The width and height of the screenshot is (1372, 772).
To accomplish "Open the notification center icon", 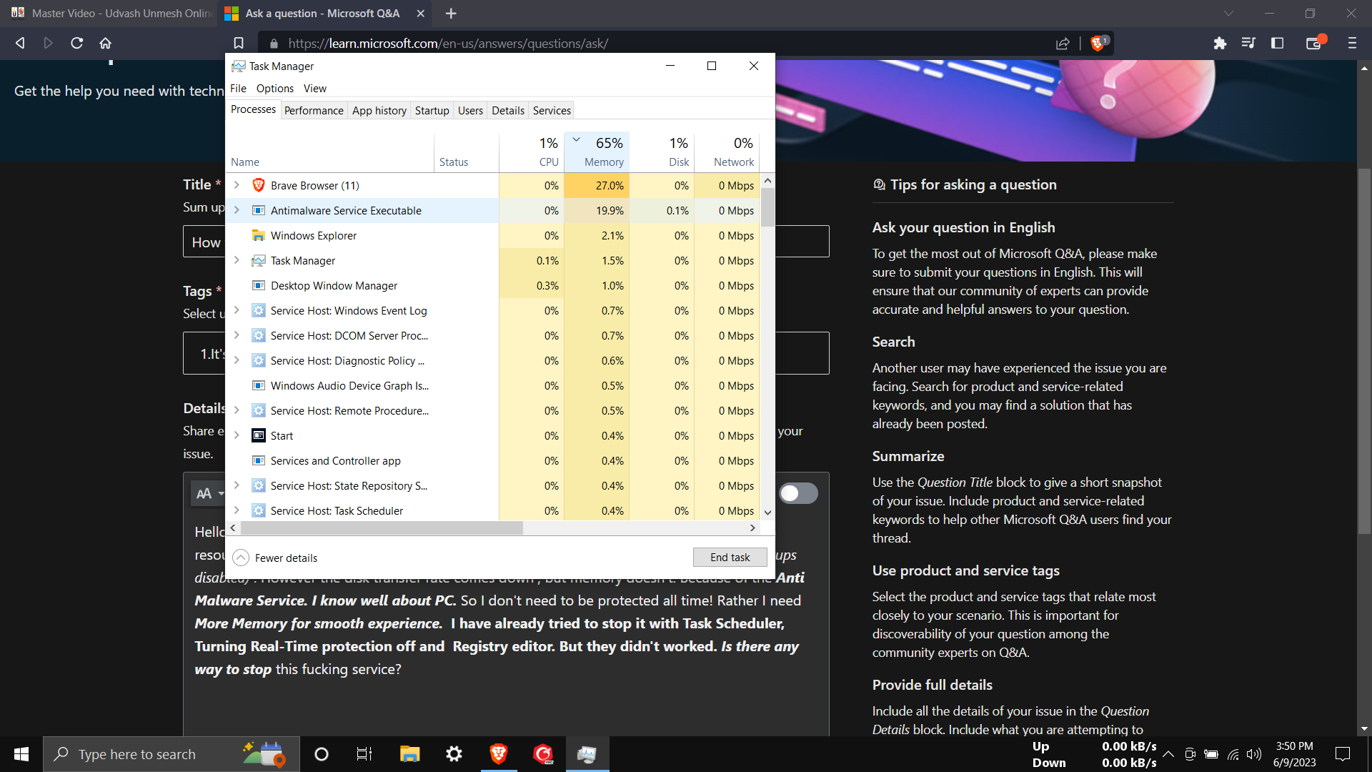I will pos(1343,754).
